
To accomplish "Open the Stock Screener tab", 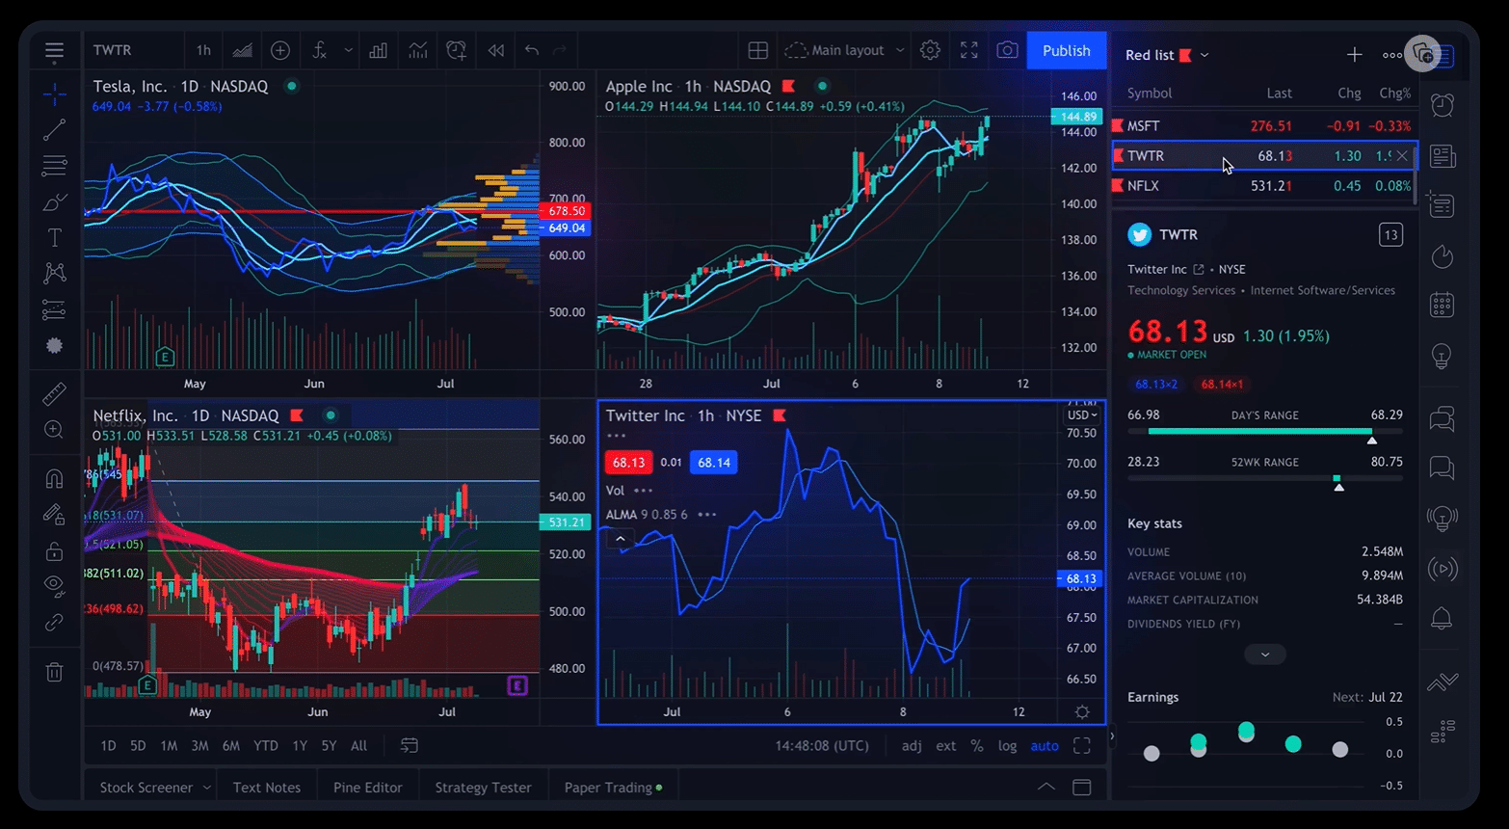I will pos(146,788).
